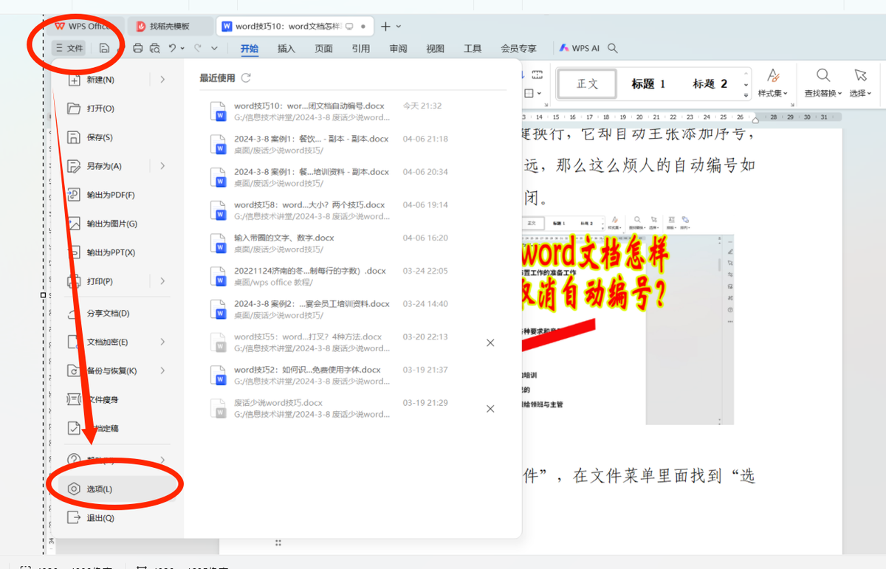Click the print preview icon
Viewport: 886px width, 569px height.
click(154, 48)
